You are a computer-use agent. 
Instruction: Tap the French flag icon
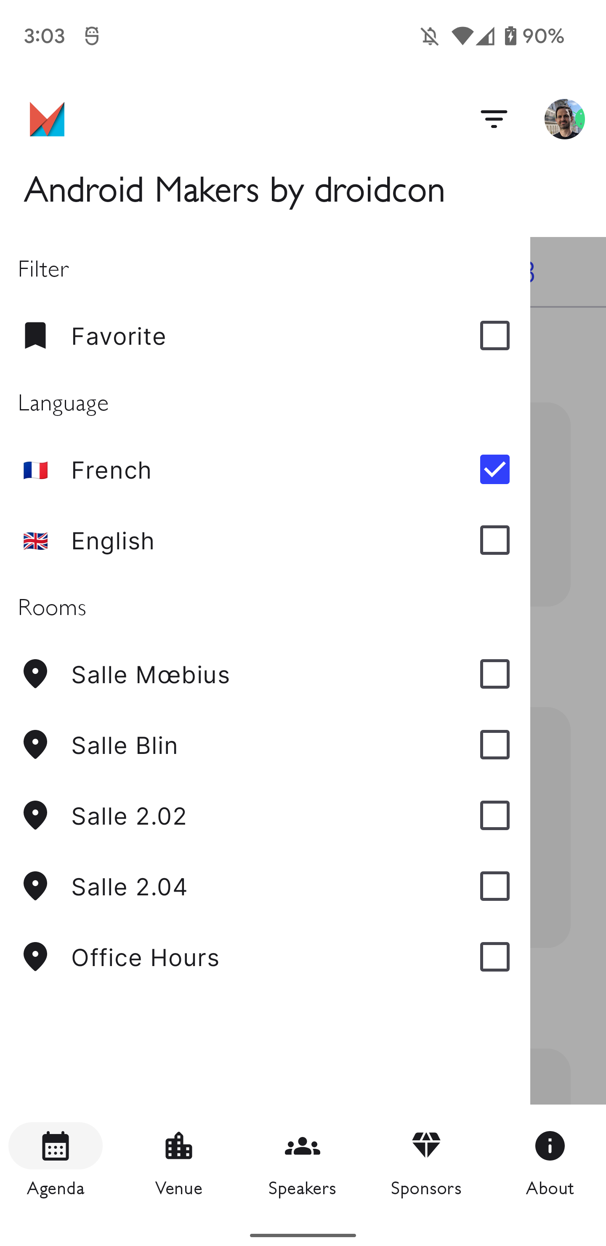tap(35, 470)
